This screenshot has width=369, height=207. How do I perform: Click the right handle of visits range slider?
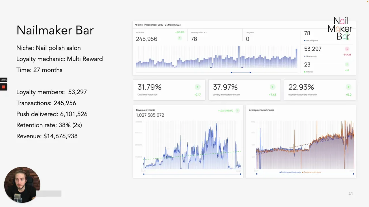[250, 72]
